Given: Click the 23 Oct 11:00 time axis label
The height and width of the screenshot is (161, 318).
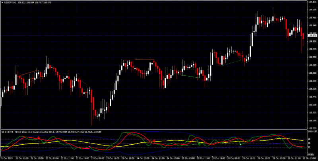Looking at the screenshot, I should tap(112, 157).
